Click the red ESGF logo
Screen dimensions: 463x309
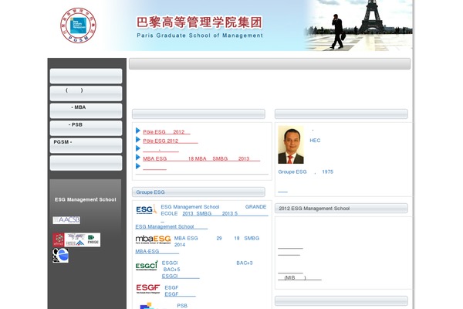coord(147,289)
